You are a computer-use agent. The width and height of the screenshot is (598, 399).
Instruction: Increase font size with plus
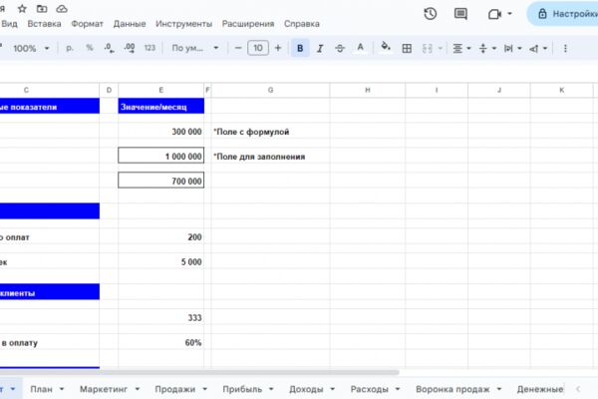coord(278,48)
